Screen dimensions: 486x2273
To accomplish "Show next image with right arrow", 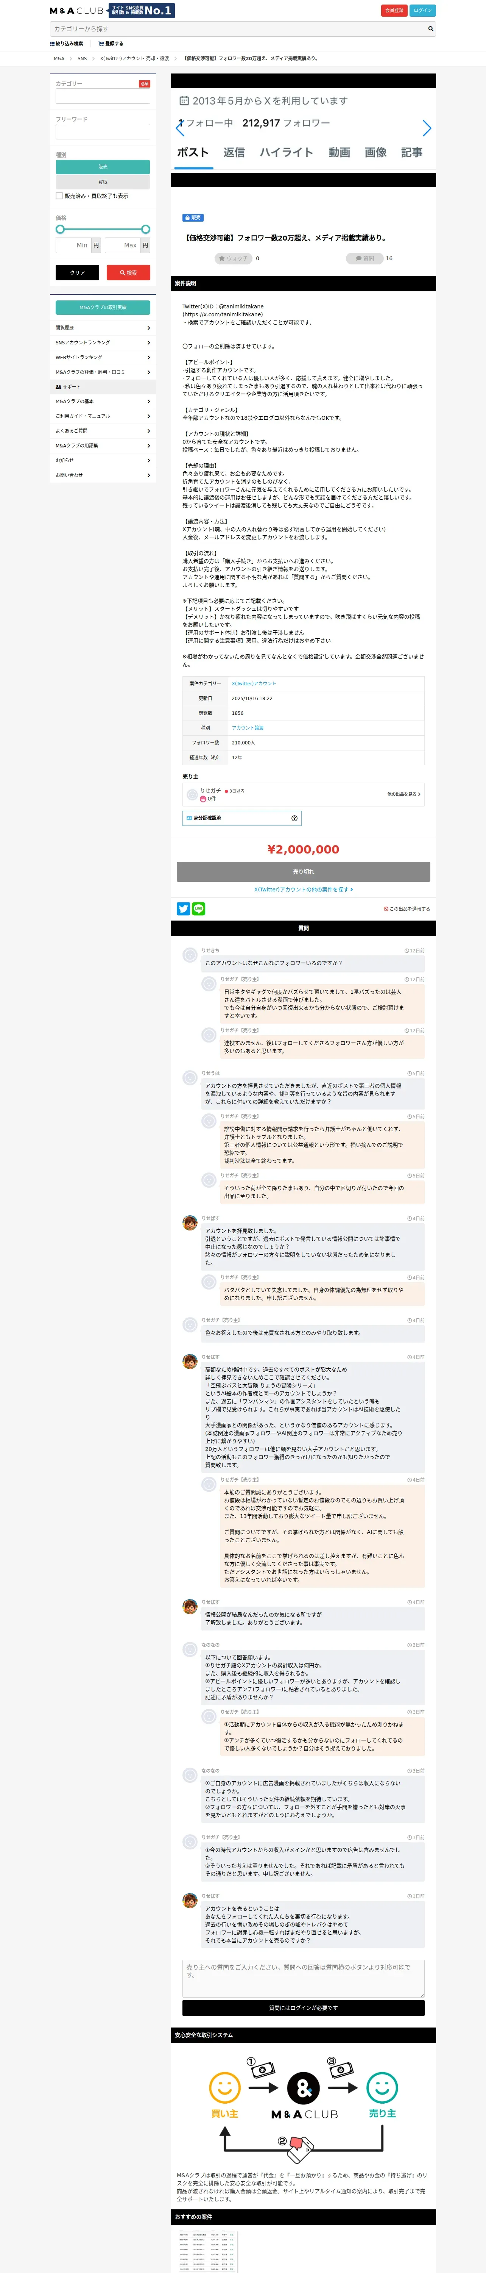I will click(427, 129).
